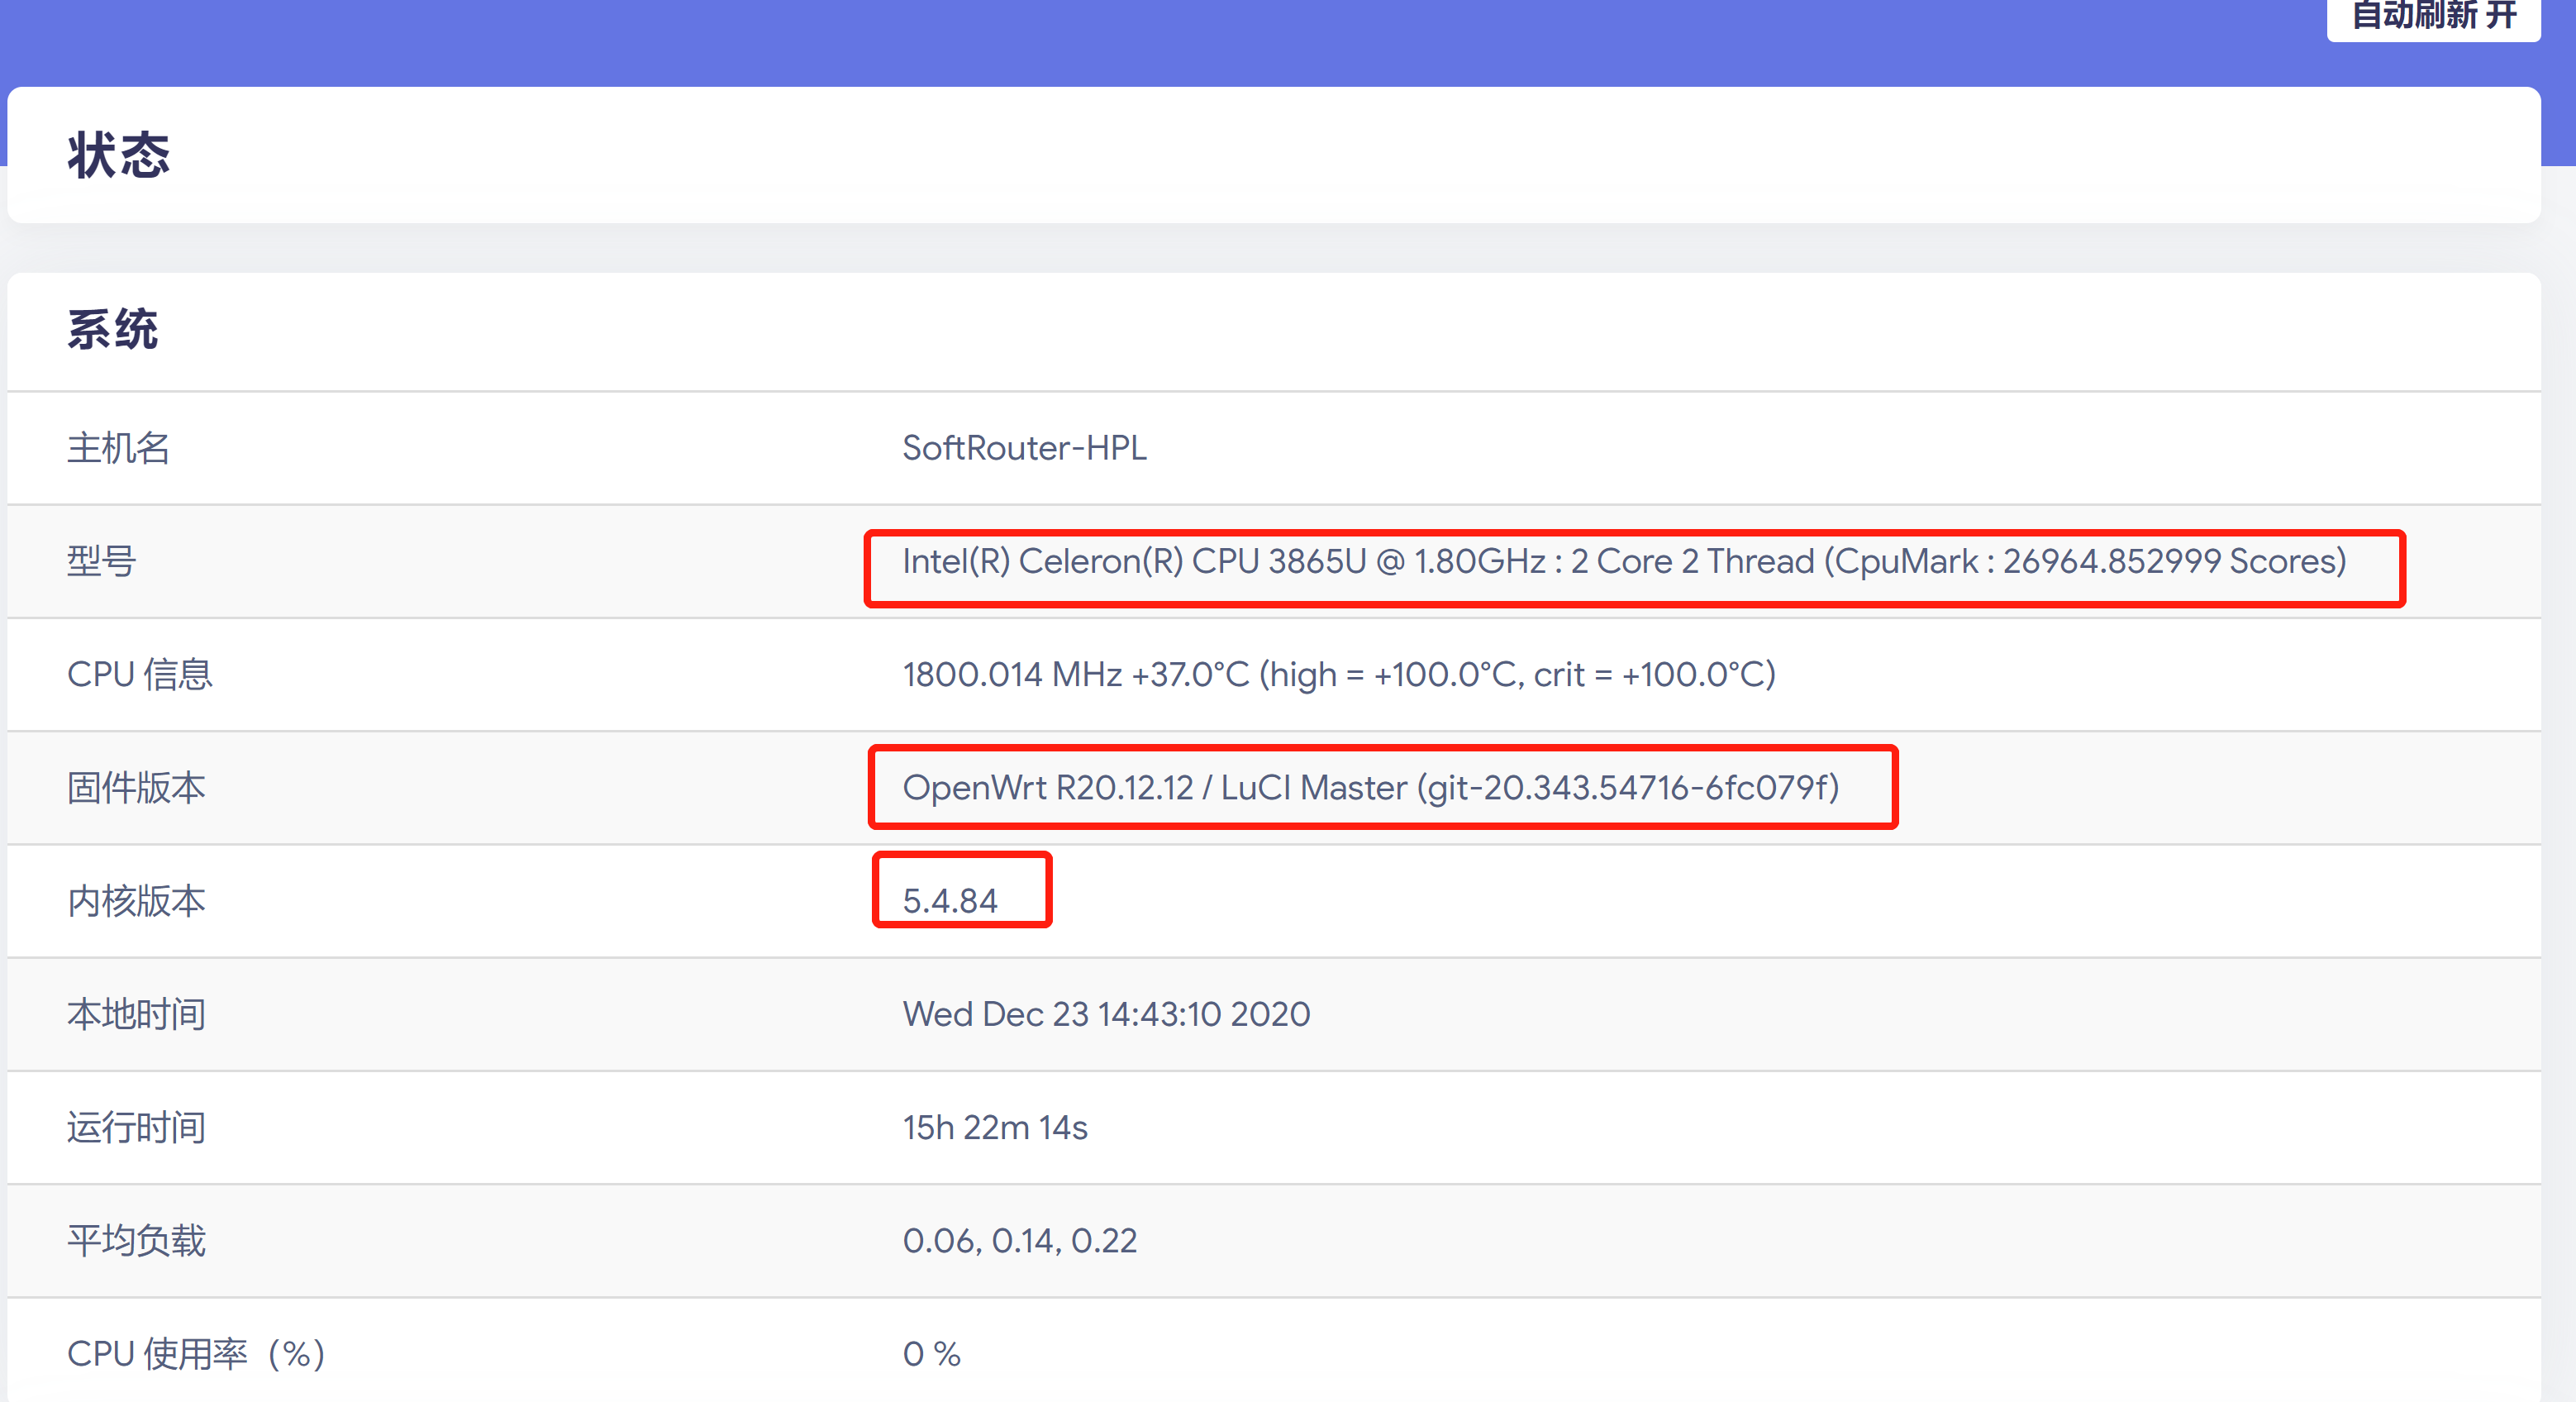Click the 型号 row label
This screenshot has width=2576, height=1402.
[101, 561]
